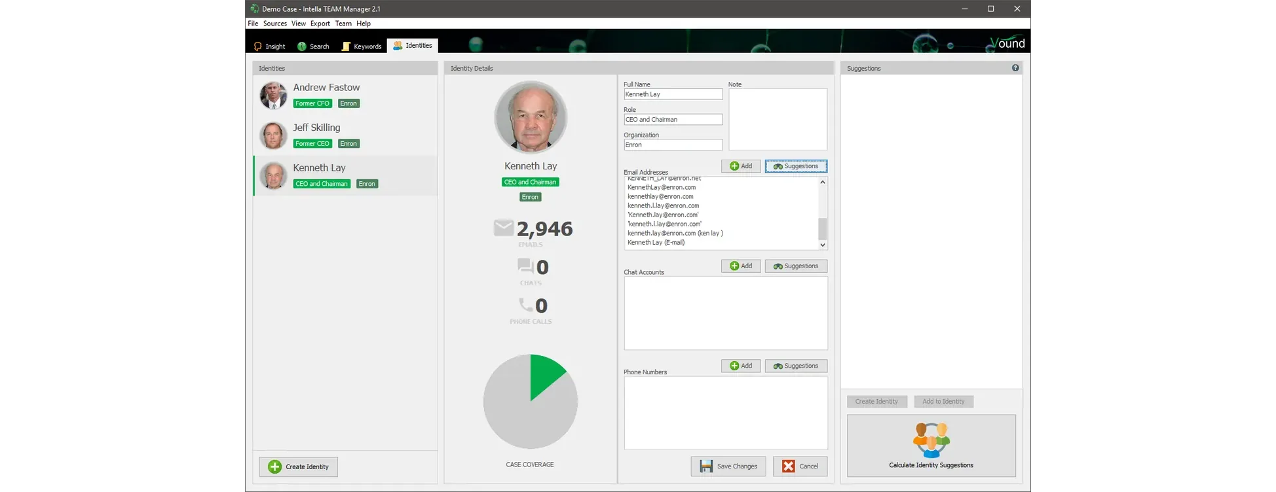
Task: Select email kennethlay@enron.com in the list
Action: [x=660, y=196]
